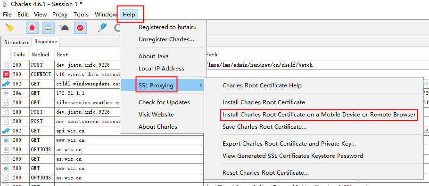Screen dimensions: 429x186
Task: Select path /lmsa/lms/admin/handset/on/shelf/batch
Action: [259, 65]
